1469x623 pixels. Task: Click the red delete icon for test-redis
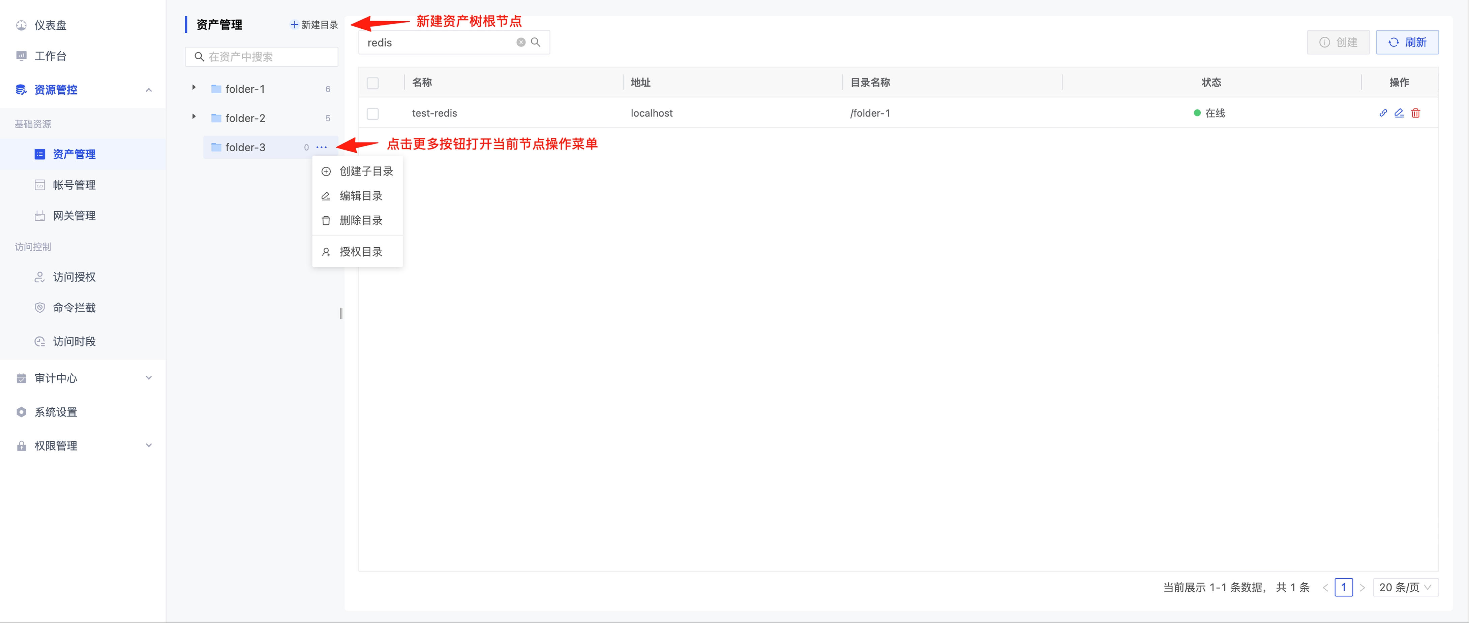click(x=1415, y=113)
